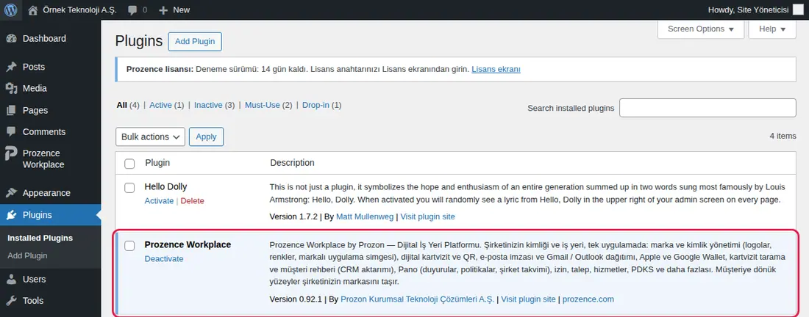Deactivate the Prozence Workplace plugin
Screen dimensions: 809x317
(164, 259)
